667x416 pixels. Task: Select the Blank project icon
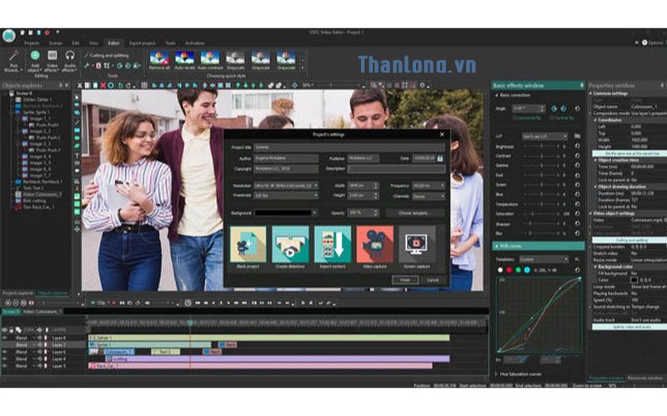coord(248,245)
